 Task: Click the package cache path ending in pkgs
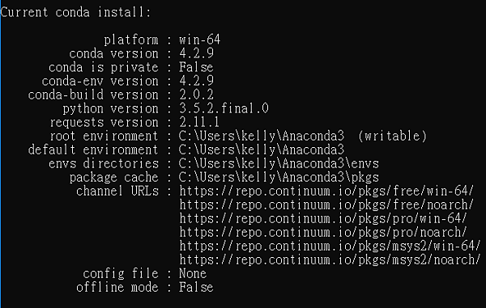(x=279, y=177)
